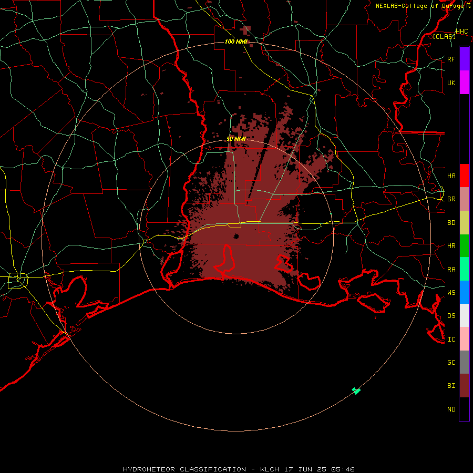473x473 pixels.
Task: Click the "WS" legend label
Action: click(x=451, y=292)
